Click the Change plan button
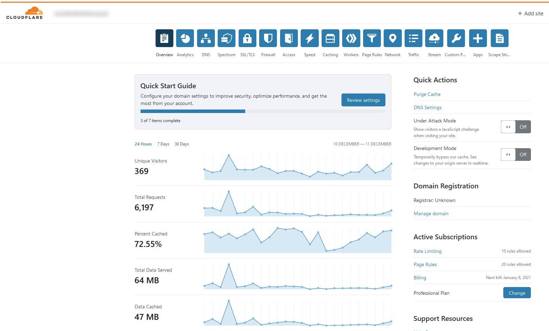 click(517, 293)
